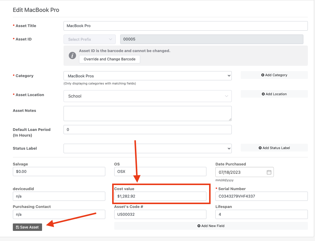The image size is (315, 241).
Task: Click the Asset's Code # input field
Action: click(160, 214)
